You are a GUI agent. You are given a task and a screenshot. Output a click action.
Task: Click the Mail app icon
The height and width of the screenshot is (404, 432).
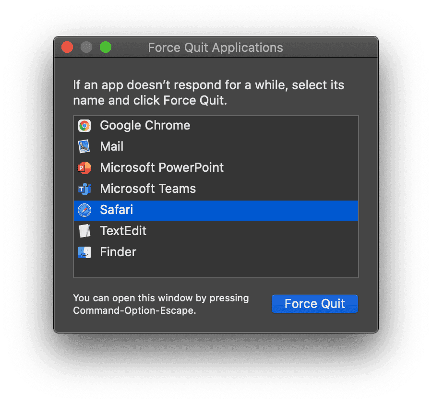(x=84, y=146)
